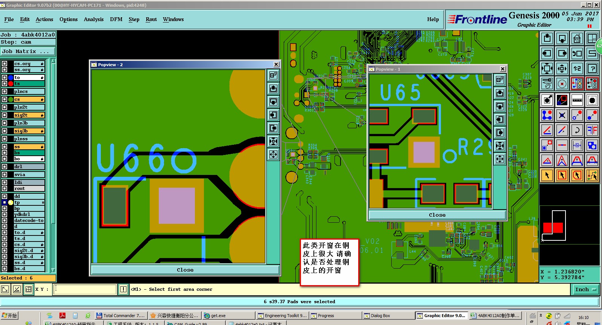The image size is (602, 325).
Task: Click the Job Matrix button
Action: pyautogui.click(x=27, y=52)
